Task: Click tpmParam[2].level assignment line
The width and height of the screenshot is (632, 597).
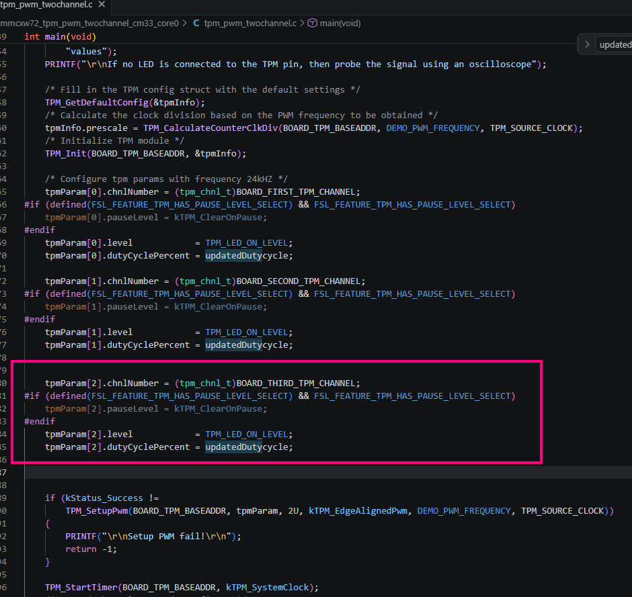Action: [169, 434]
